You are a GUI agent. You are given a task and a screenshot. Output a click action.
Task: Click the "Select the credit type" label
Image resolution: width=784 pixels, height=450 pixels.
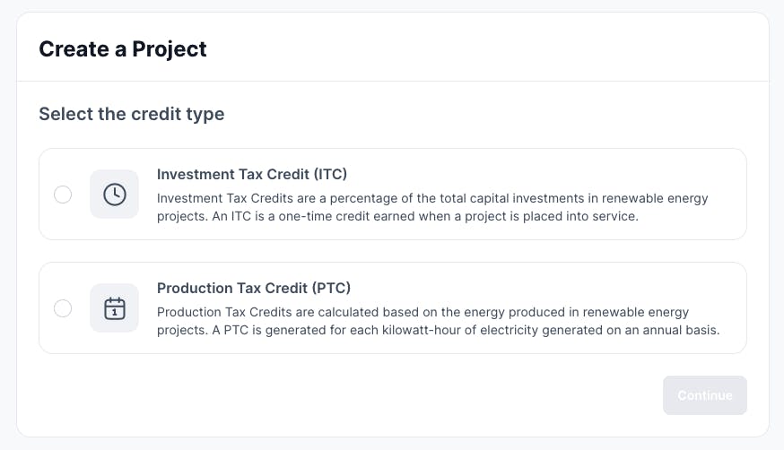tap(131, 114)
